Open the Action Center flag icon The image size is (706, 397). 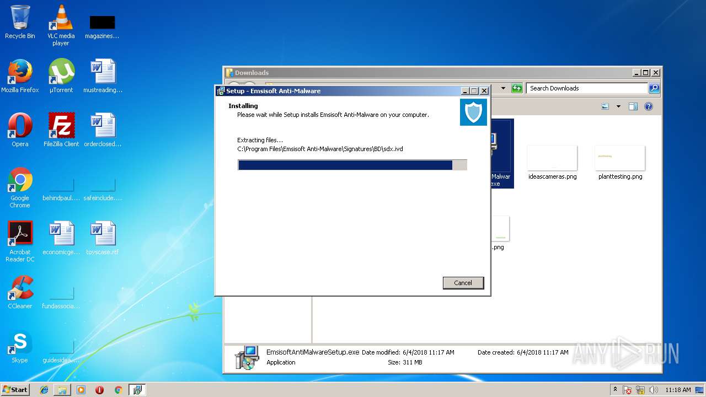pyautogui.click(x=627, y=390)
